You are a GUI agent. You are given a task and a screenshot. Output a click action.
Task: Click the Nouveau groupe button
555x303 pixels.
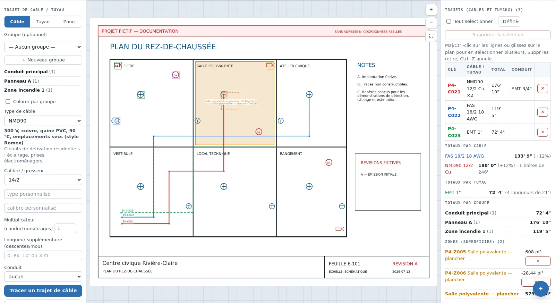tap(43, 60)
